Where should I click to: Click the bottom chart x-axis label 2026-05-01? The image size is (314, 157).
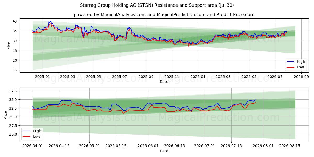(x=89, y=146)
